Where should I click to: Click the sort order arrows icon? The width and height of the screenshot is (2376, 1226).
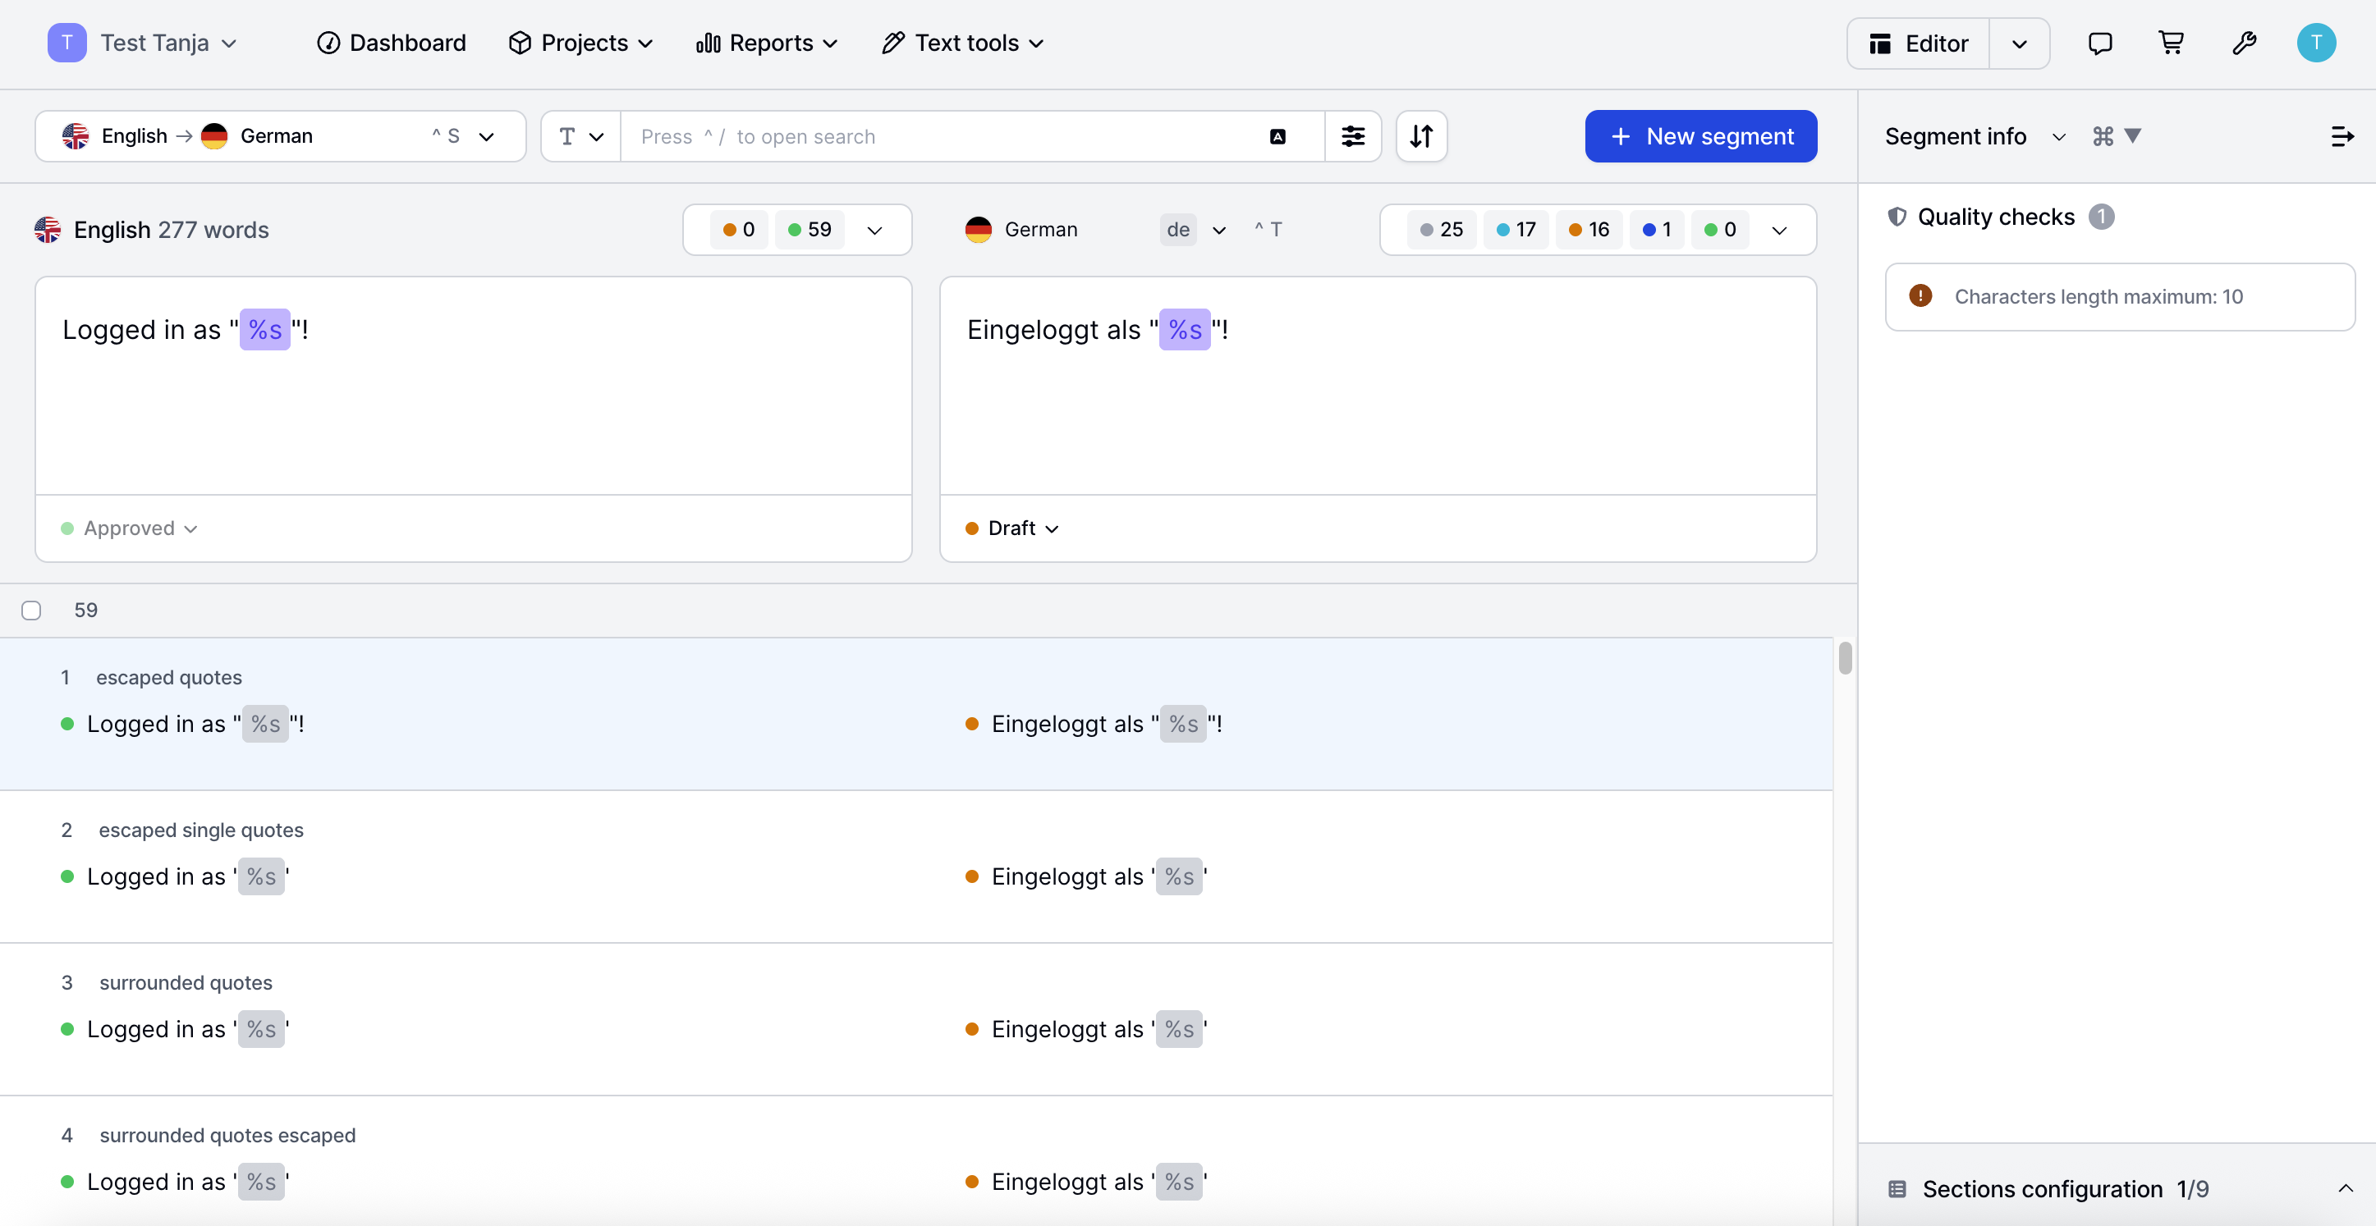tap(1420, 136)
